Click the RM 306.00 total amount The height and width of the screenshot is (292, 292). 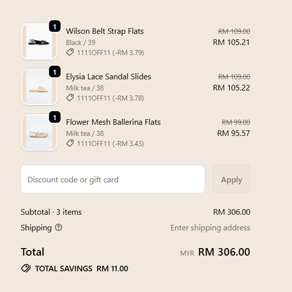coord(224,252)
